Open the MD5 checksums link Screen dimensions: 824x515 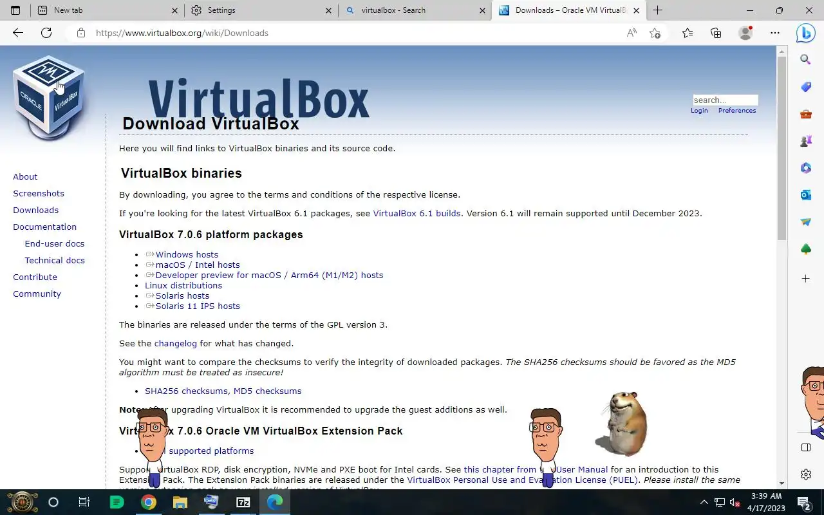[x=267, y=391]
